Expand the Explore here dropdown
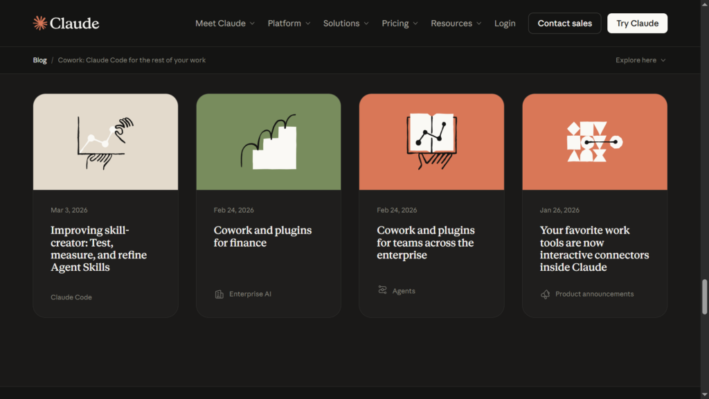The width and height of the screenshot is (709, 399). point(640,60)
